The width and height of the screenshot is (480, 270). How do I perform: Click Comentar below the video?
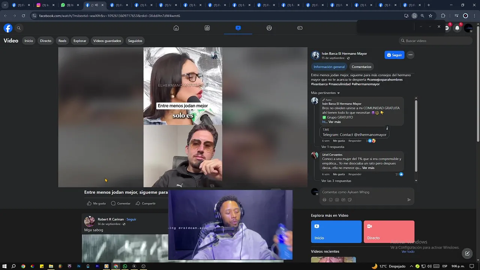coord(121,203)
